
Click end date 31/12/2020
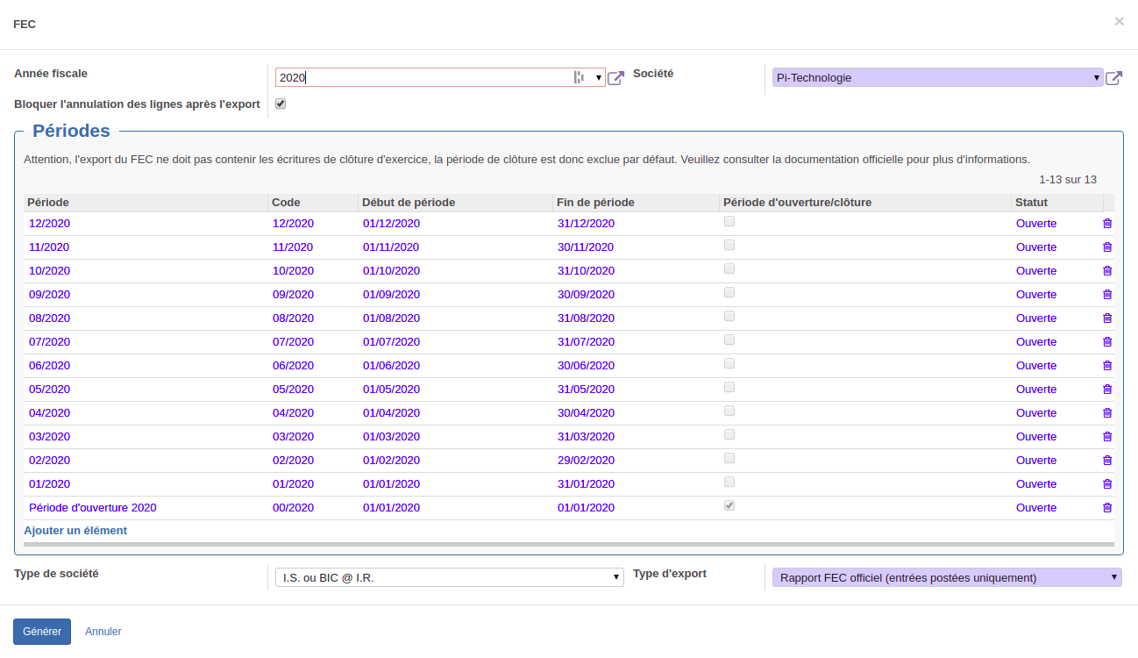coord(586,224)
